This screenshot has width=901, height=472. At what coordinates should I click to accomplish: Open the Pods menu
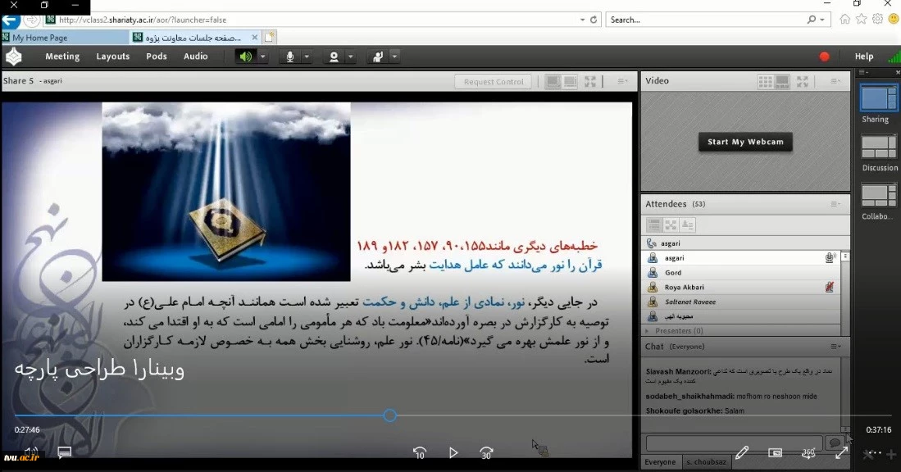click(156, 57)
